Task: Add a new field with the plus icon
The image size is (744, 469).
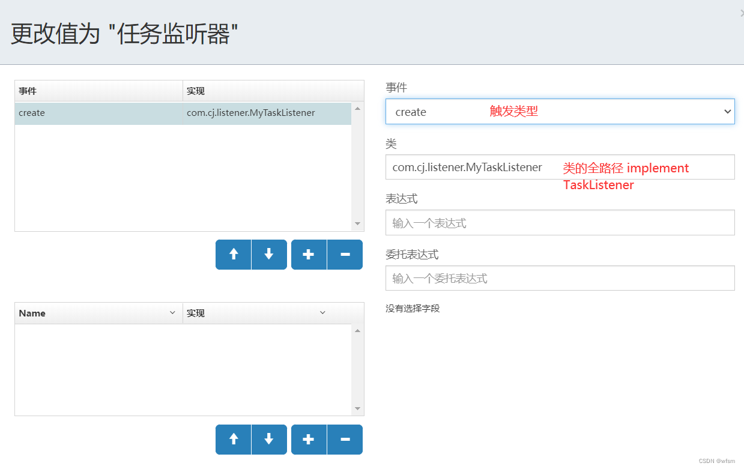Action: [309, 439]
